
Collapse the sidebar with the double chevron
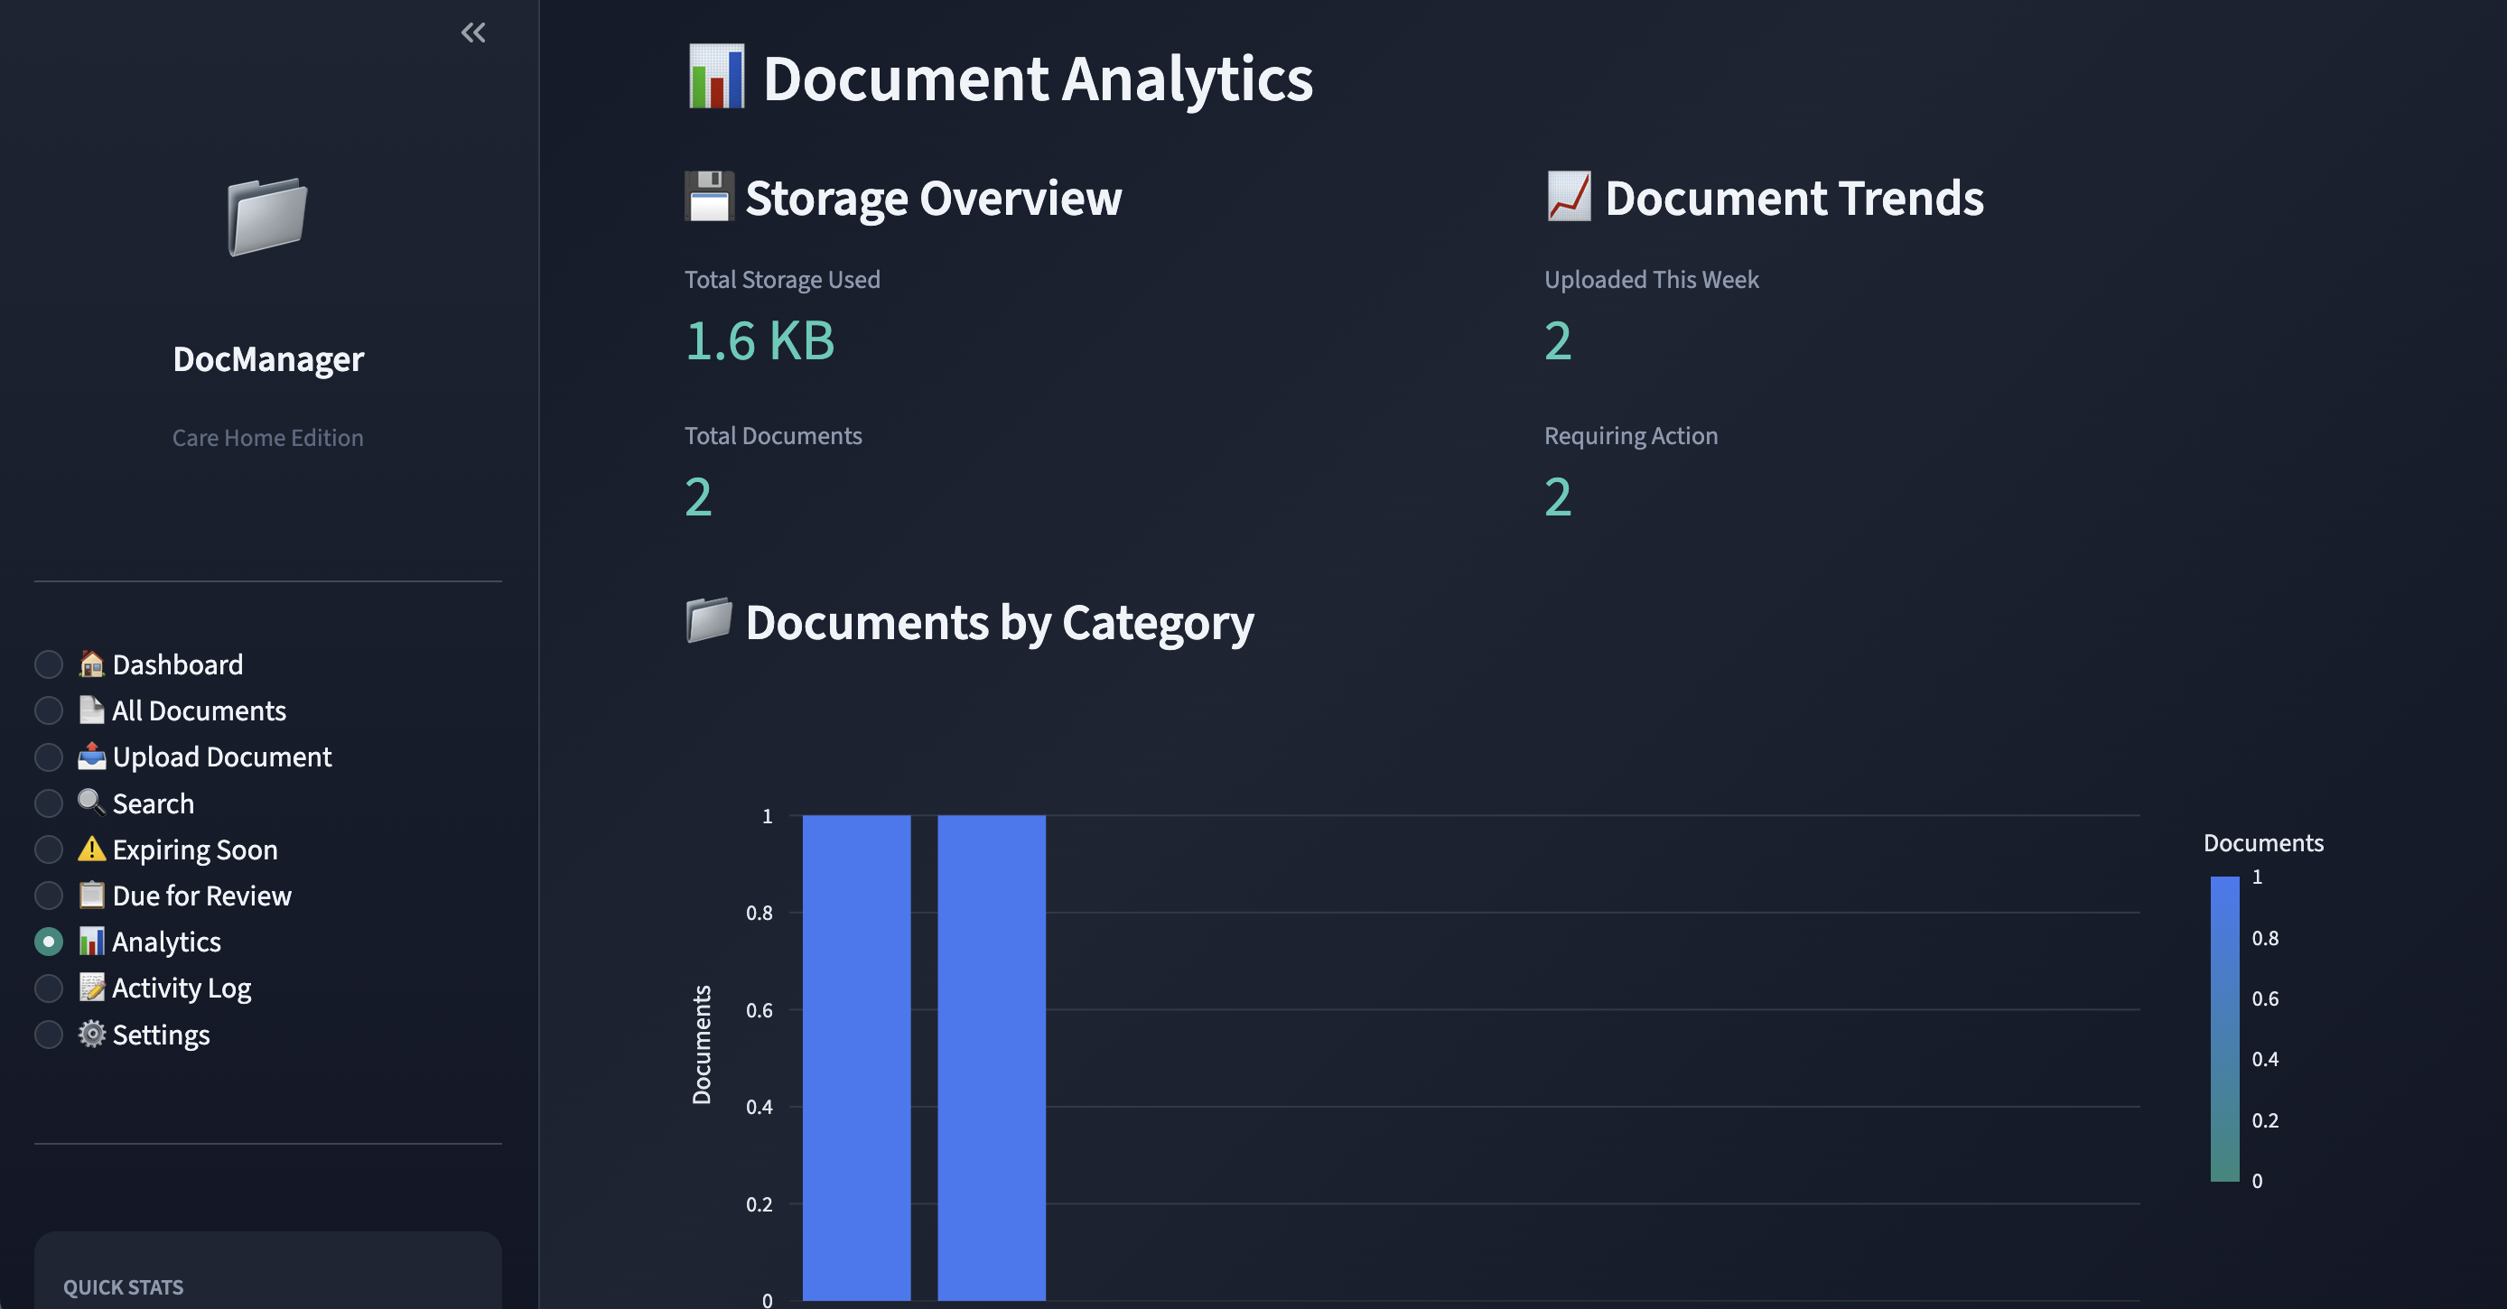(x=473, y=33)
